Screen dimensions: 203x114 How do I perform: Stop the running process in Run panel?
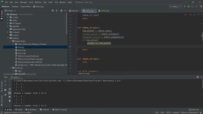click(5, 85)
